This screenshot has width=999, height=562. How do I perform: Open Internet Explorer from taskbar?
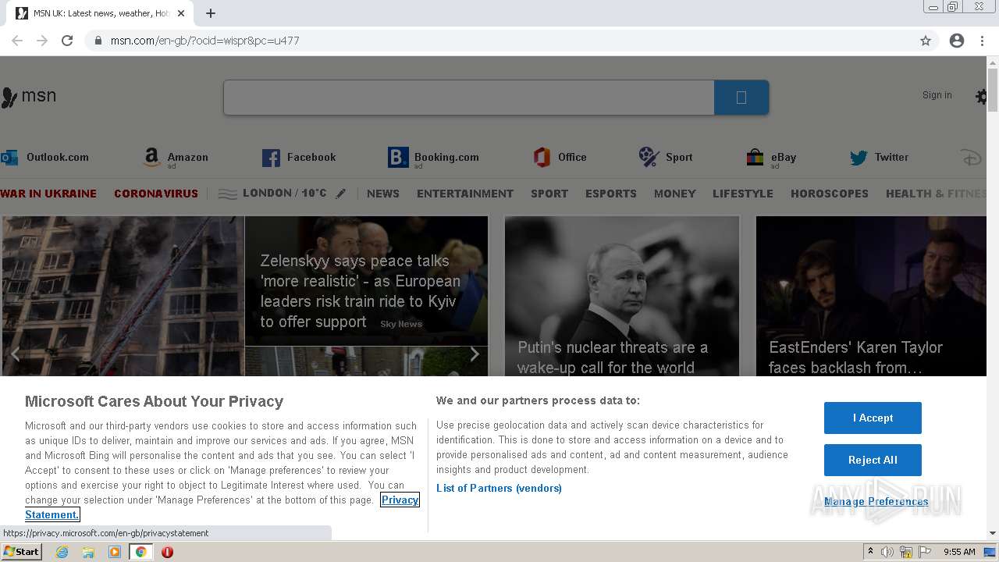tap(62, 552)
